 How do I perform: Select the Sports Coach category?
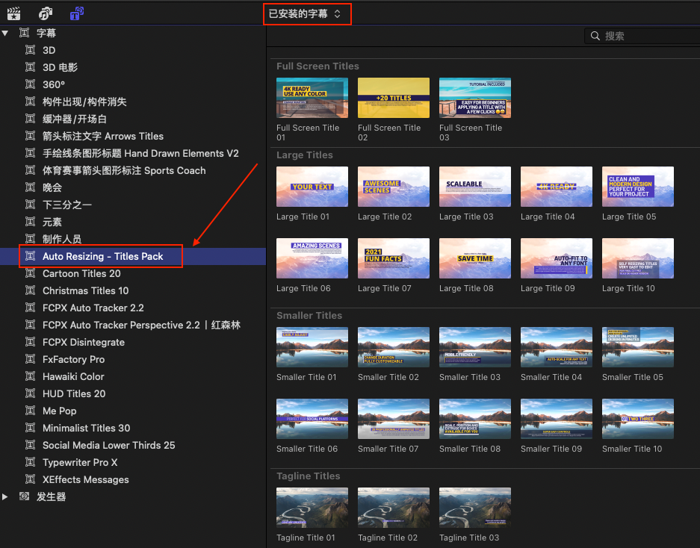(x=124, y=170)
